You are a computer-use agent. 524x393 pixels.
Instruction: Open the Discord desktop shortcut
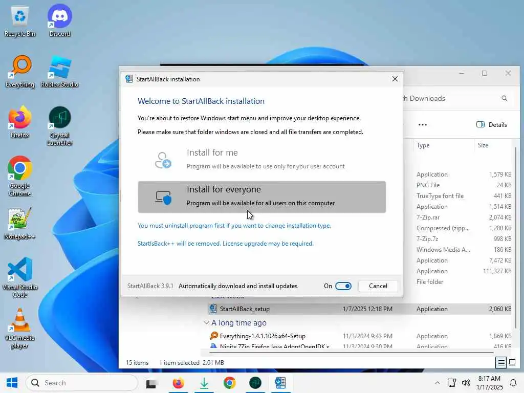pyautogui.click(x=59, y=20)
